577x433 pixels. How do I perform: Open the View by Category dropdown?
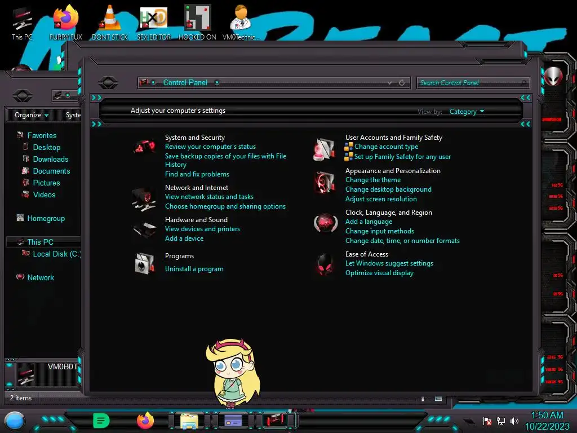pyautogui.click(x=467, y=112)
